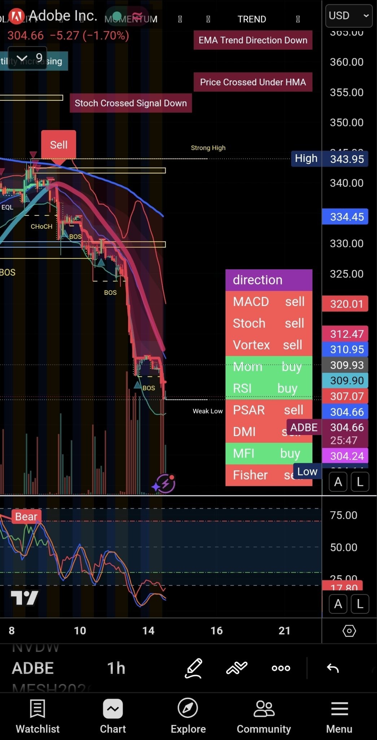Tap the Weak Low label
Image resolution: width=377 pixels, height=740 pixels.
coord(207,411)
